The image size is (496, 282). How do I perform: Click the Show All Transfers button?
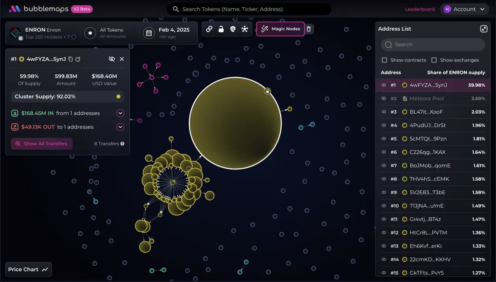pyautogui.click(x=41, y=144)
